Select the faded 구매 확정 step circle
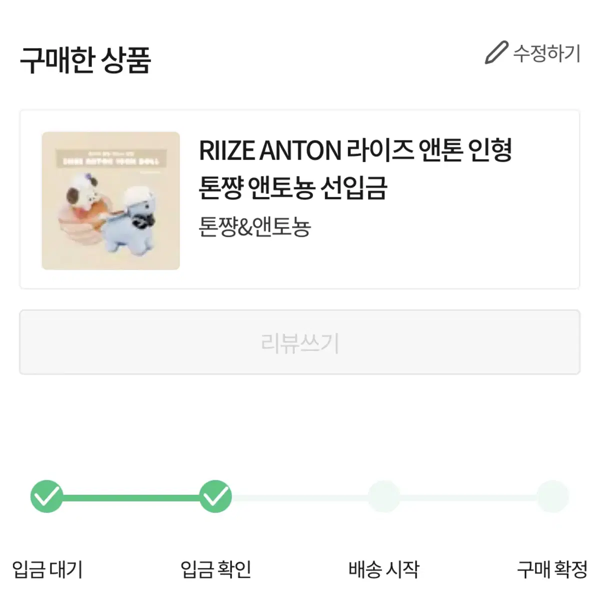This screenshot has width=600, height=600. pyautogui.click(x=552, y=496)
